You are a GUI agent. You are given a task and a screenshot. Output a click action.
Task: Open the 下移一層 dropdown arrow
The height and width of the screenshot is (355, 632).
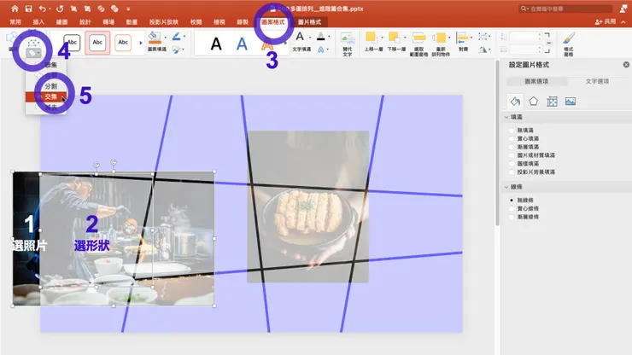pos(405,38)
